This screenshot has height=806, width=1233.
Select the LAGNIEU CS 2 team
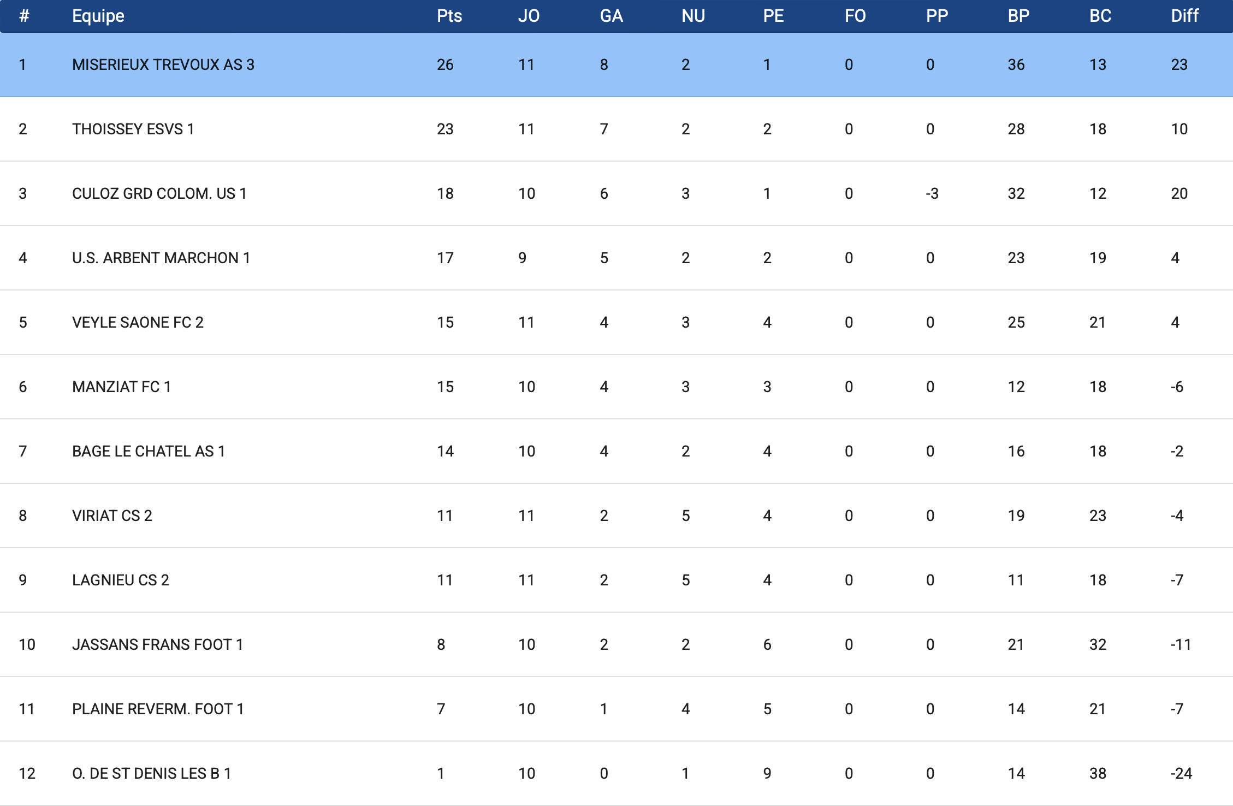[x=120, y=580]
